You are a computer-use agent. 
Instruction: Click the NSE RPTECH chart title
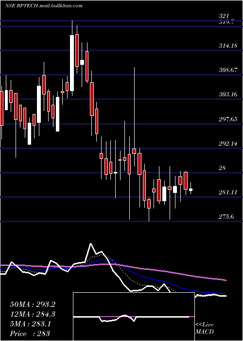43,6
